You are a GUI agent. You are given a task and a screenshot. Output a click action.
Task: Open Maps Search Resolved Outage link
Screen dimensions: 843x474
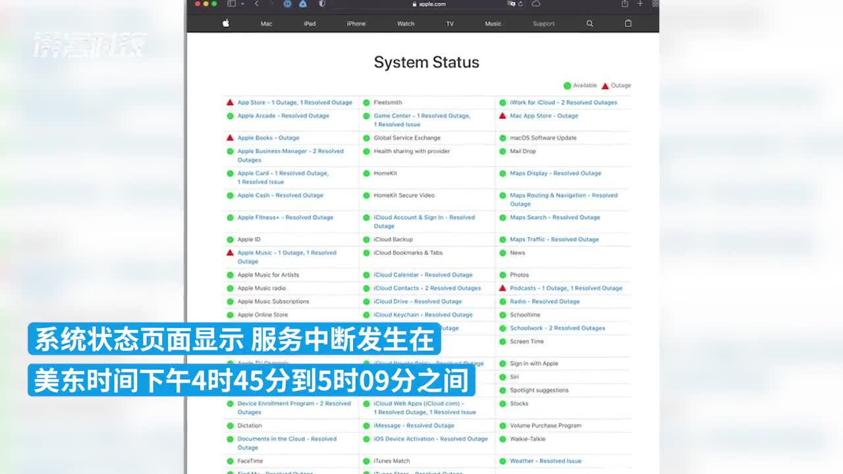(555, 217)
